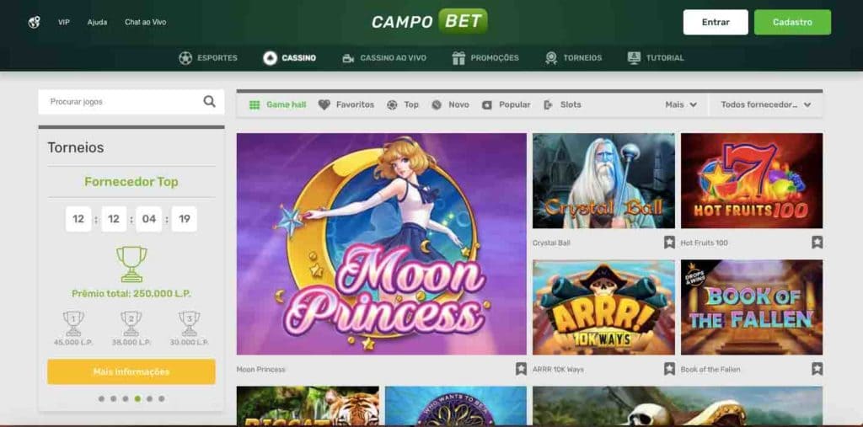Open the Book of the Fallen thumbnail
Screen dimensions: 863x427
(752, 307)
